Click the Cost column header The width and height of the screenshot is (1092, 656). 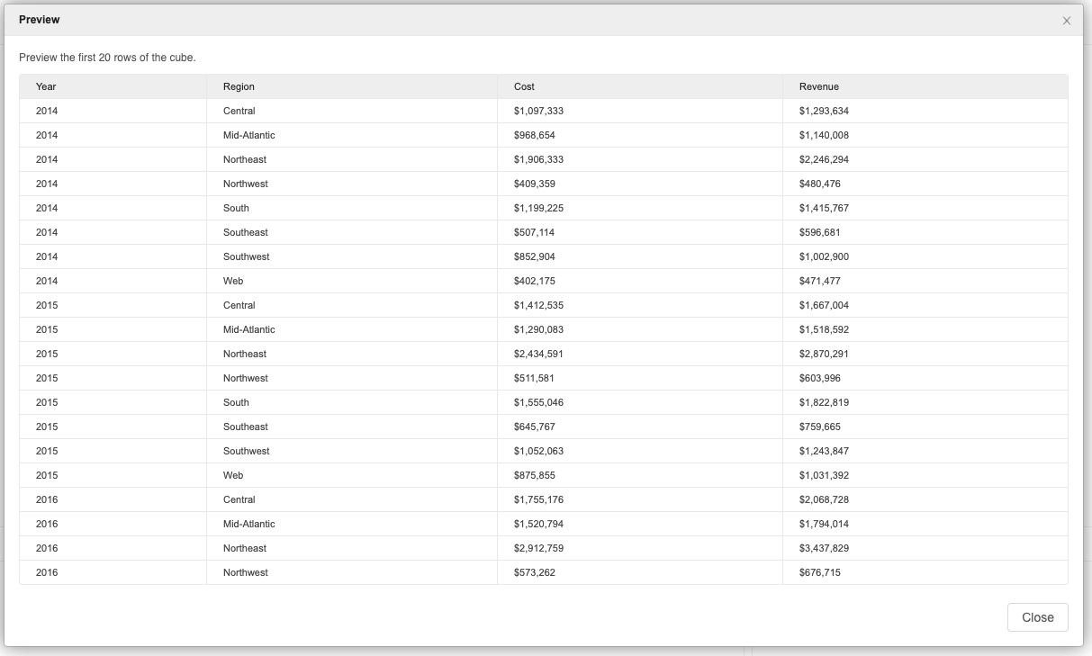524,86
